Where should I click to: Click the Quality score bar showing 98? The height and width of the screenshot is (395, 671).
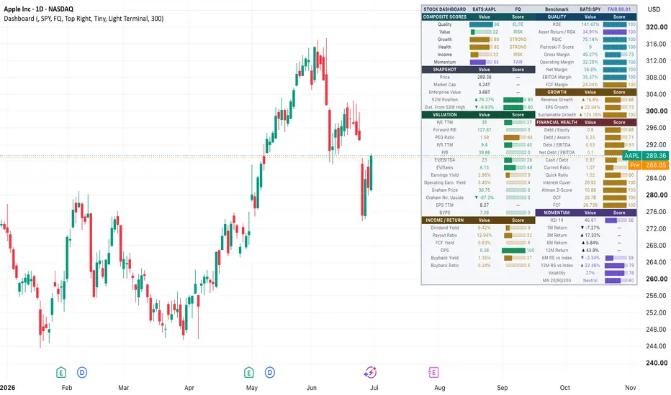click(484, 24)
